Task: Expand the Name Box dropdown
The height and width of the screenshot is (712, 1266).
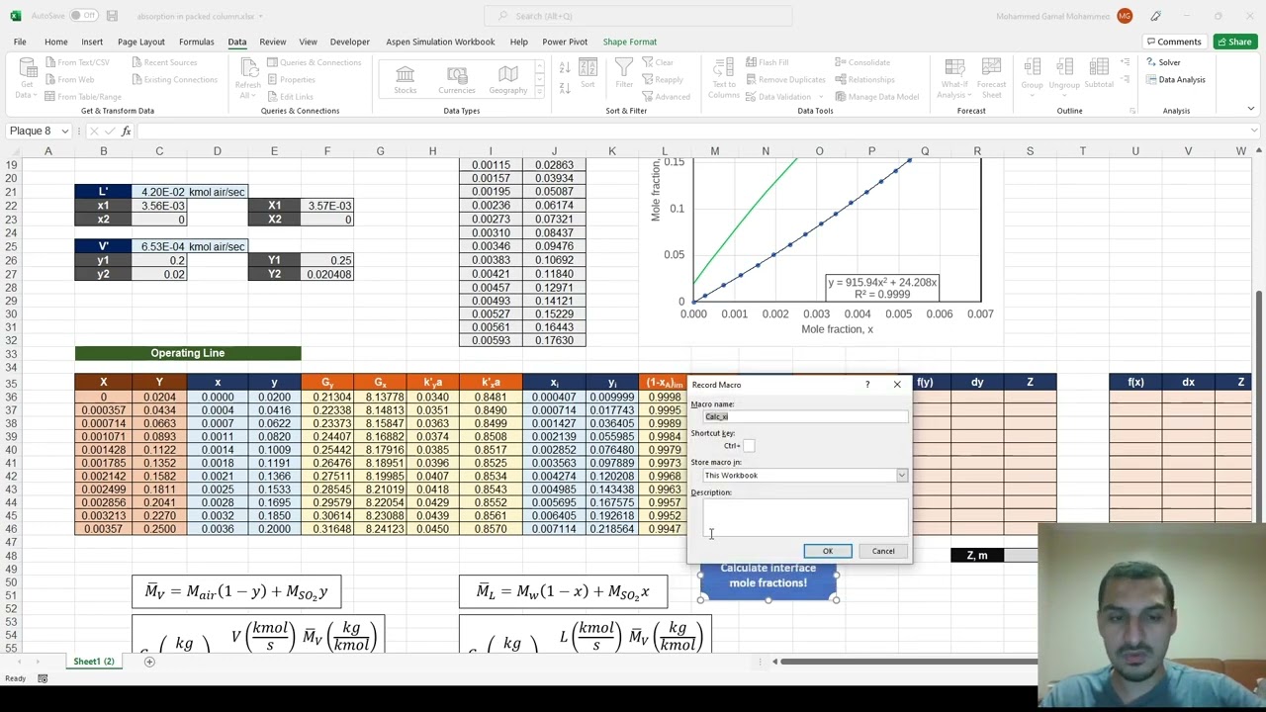Action: coord(65,131)
